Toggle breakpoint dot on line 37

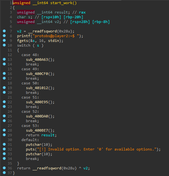click(x=4, y=173)
